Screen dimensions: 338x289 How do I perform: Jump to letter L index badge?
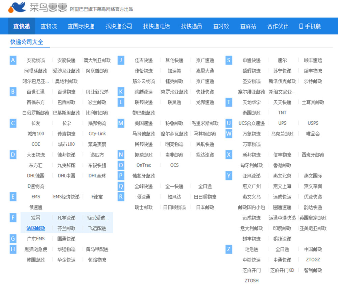coord(121,102)
